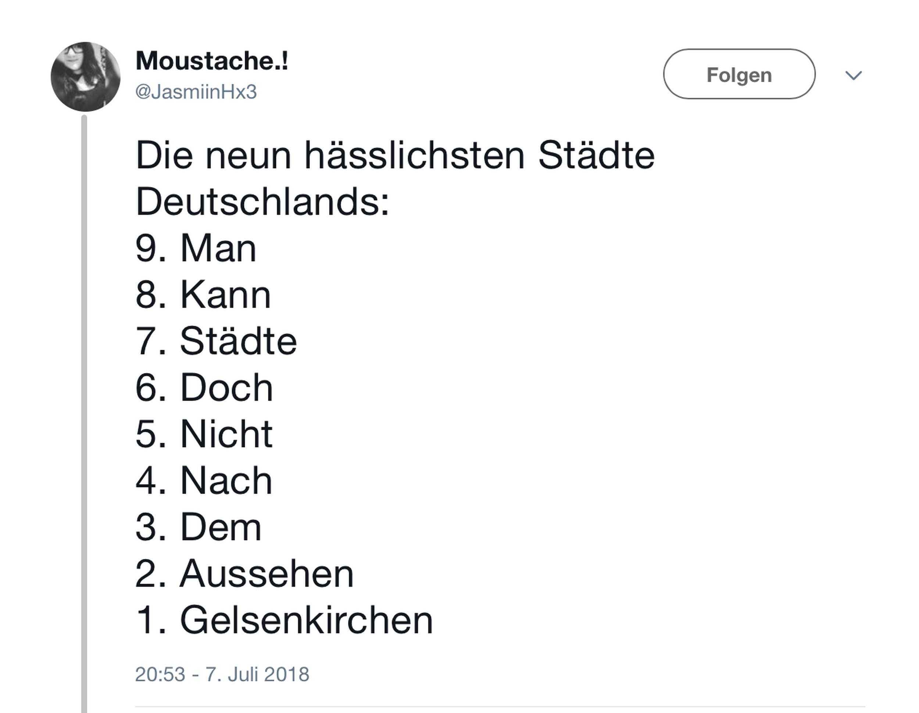Image resolution: width=919 pixels, height=713 pixels.
Task: Click list entry 3. Dem
Action: (x=199, y=527)
